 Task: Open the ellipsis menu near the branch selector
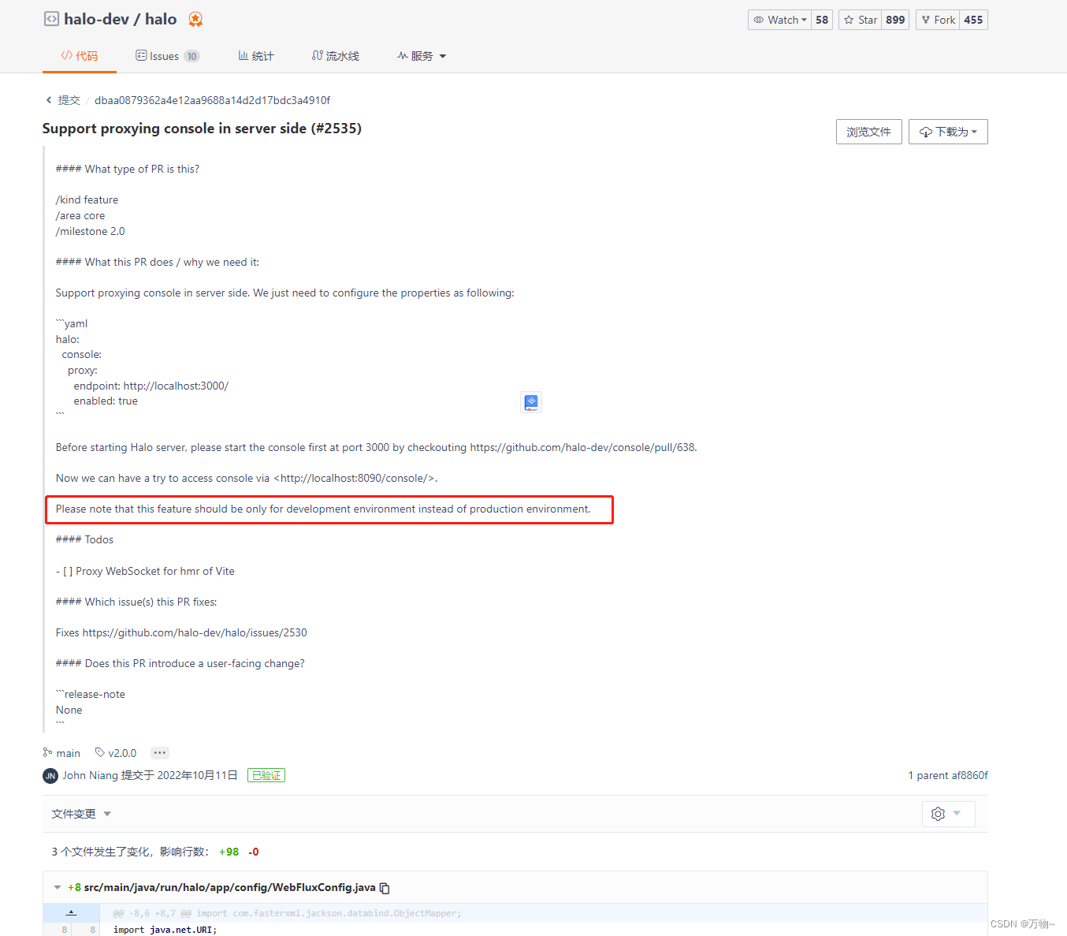tap(159, 752)
